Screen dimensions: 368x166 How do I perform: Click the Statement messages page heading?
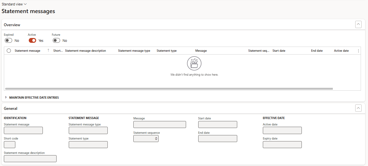(28, 11)
